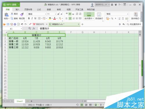The width and height of the screenshot is (145, 109).
Task: Click the WPS 表格 application menu button
Action: click(x=11, y=5)
